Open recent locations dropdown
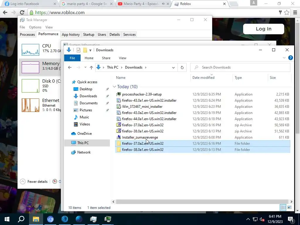This screenshot has width=300, height=225. tap(85, 67)
